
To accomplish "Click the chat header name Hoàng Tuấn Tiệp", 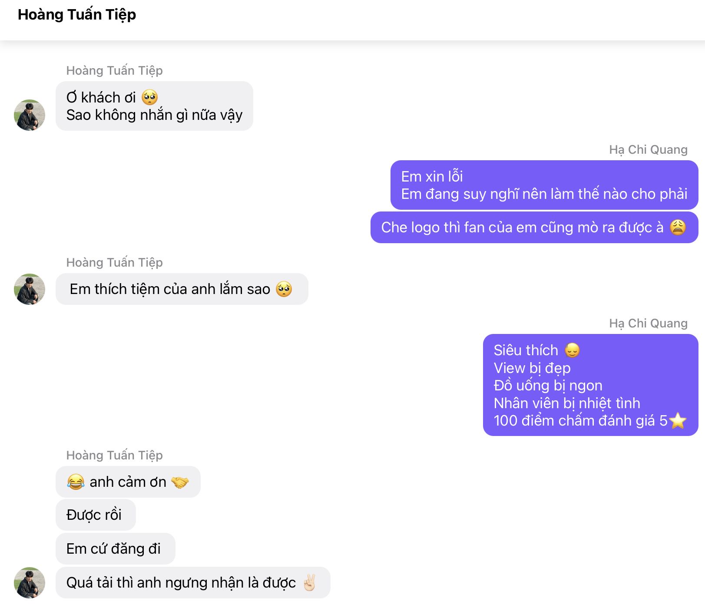I will click(x=77, y=15).
